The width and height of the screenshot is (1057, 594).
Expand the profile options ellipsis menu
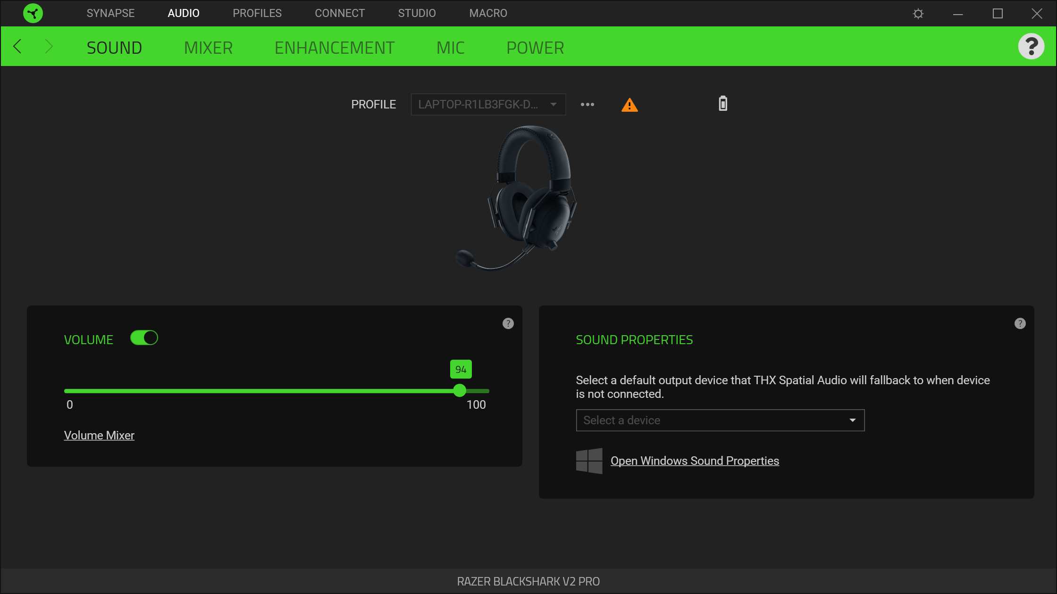(x=587, y=104)
